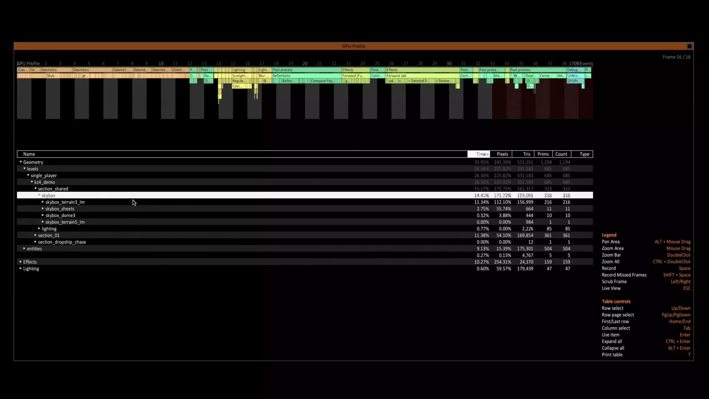Click the Type column header

coord(584,154)
